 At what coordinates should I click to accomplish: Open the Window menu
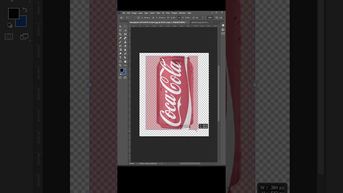[182, 13]
